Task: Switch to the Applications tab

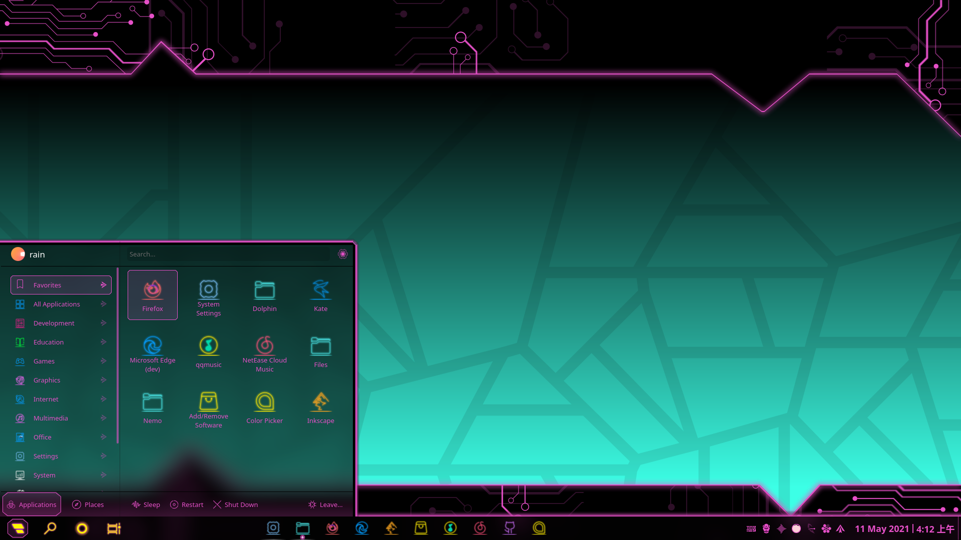Action: pos(32,504)
